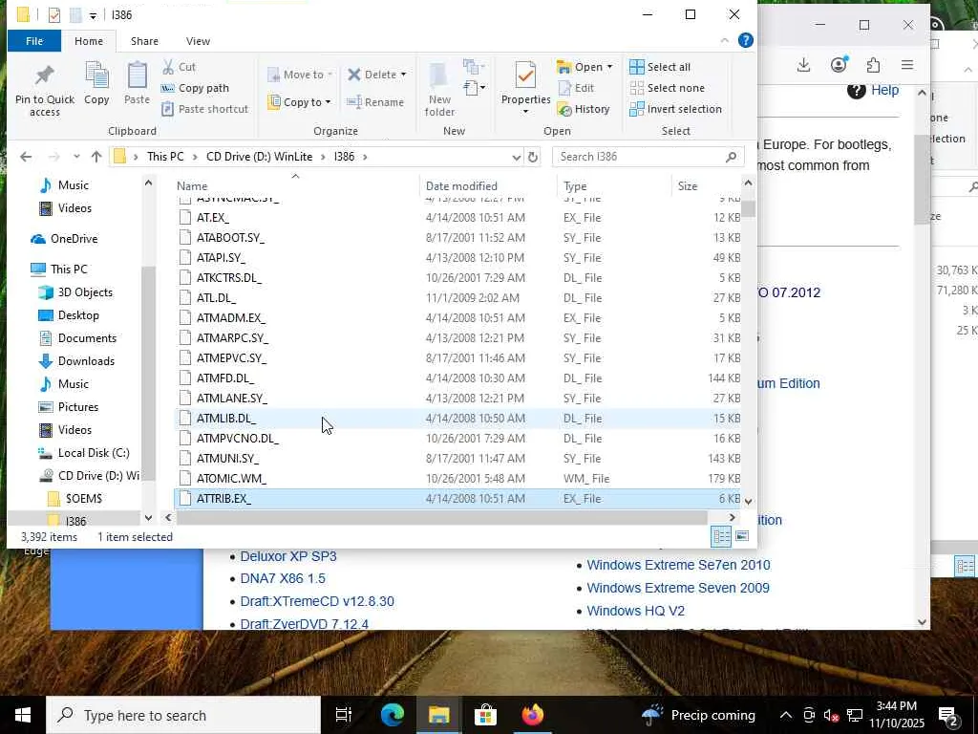Click Pin to Quick access icon
Image resolution: width=978 pixels, height=734 pixels.
coord(44,91)
